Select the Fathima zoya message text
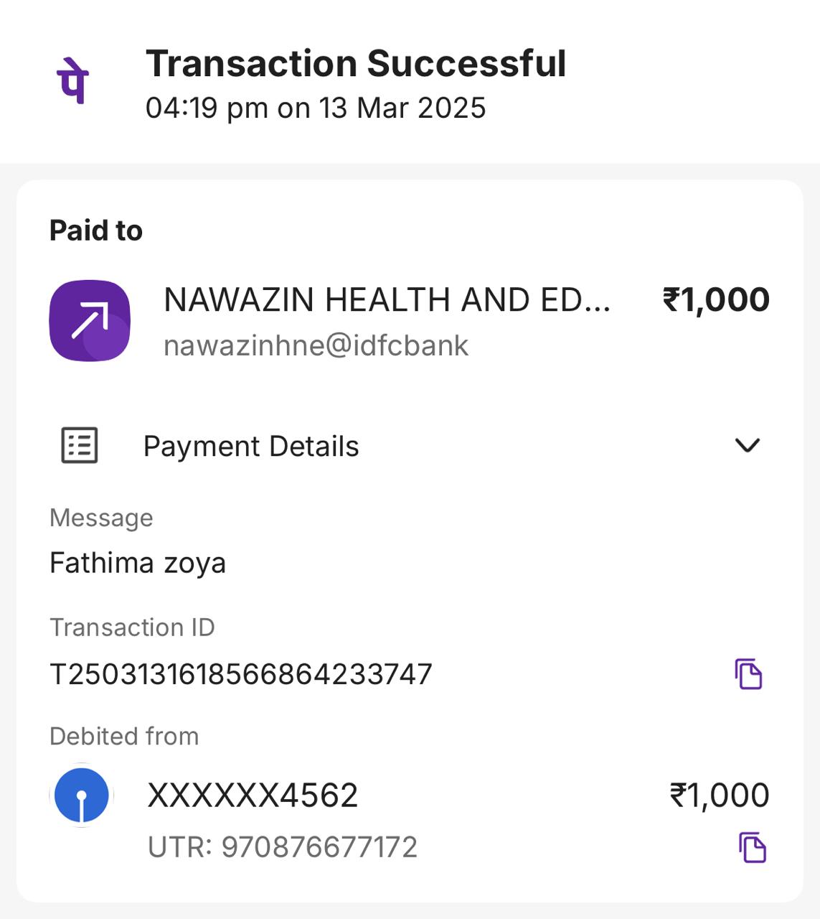The height and width of the screenshot is (919, 820). pyautogui.click(x=138, y=563)
